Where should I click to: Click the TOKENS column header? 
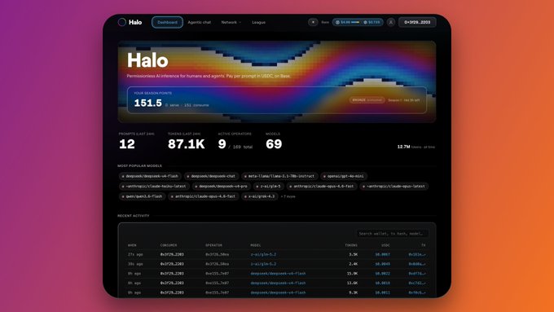pos(351,245)
